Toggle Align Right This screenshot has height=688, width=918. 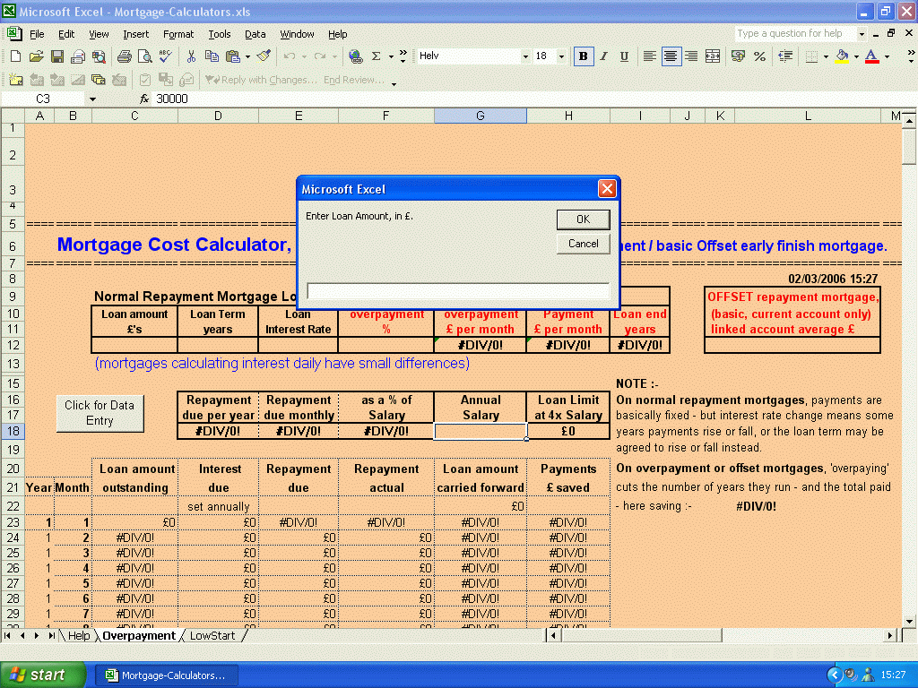click(x=691, y=56)
